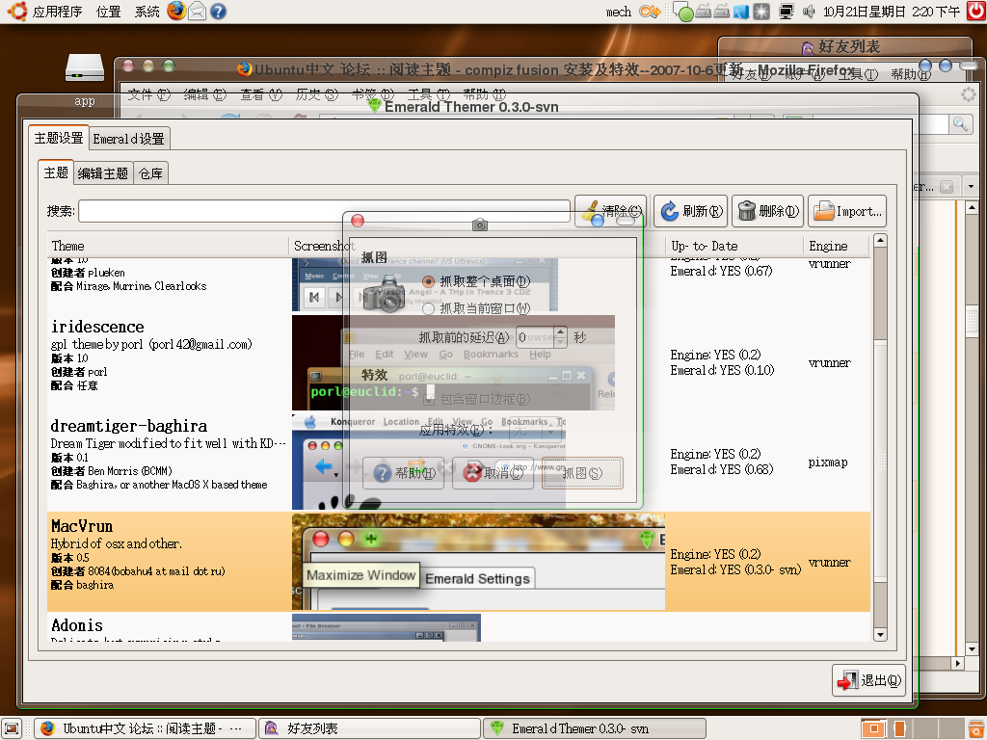Click the second keyboard indicator in the tray

pos(721,12)
